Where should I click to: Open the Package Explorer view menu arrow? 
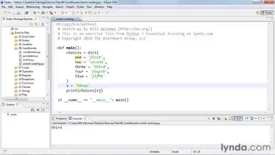pyautogui.click(x=47, y=24)
